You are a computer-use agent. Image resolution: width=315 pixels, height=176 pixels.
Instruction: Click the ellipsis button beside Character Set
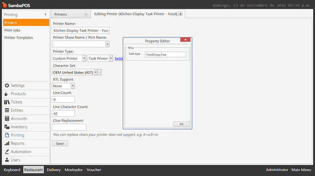point(100,72)
